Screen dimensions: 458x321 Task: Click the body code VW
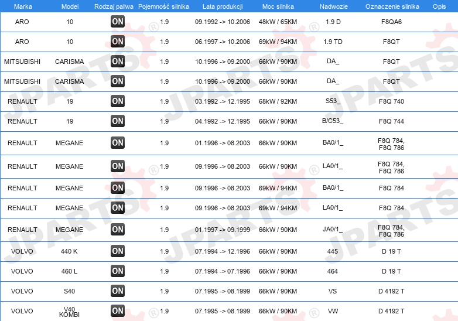coord(333,311)
